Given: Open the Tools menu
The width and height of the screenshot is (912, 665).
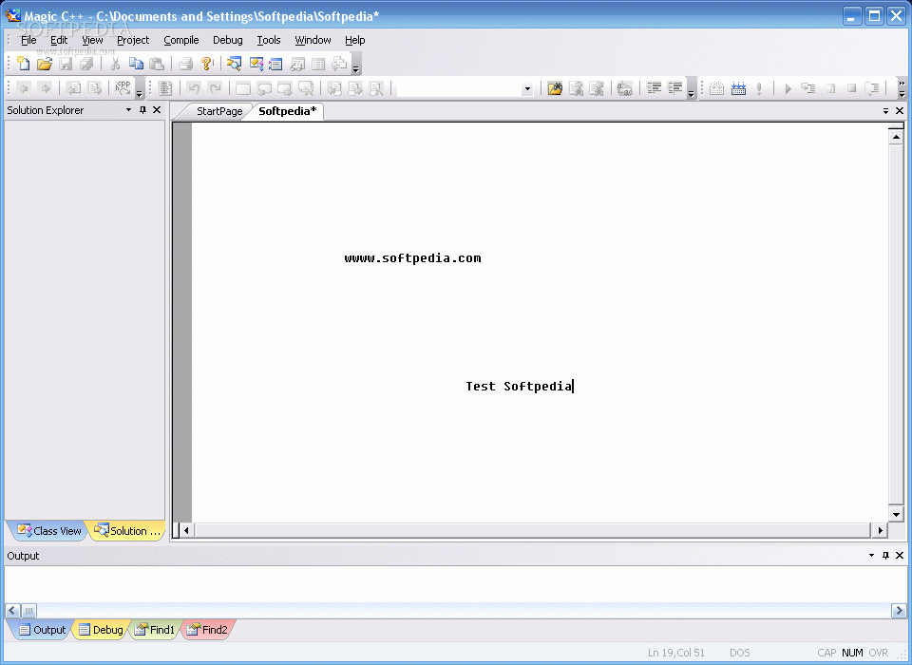Looking at the screenshot, I should (269, 40).
